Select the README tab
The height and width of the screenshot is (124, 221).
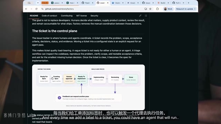tap(34, 15)
